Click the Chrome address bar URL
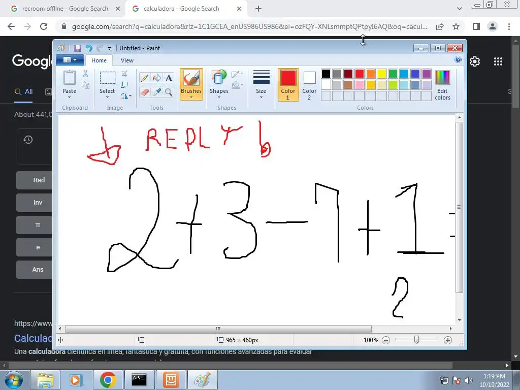The height and width of the screenshot is (390, 520). tap(249, 26)
